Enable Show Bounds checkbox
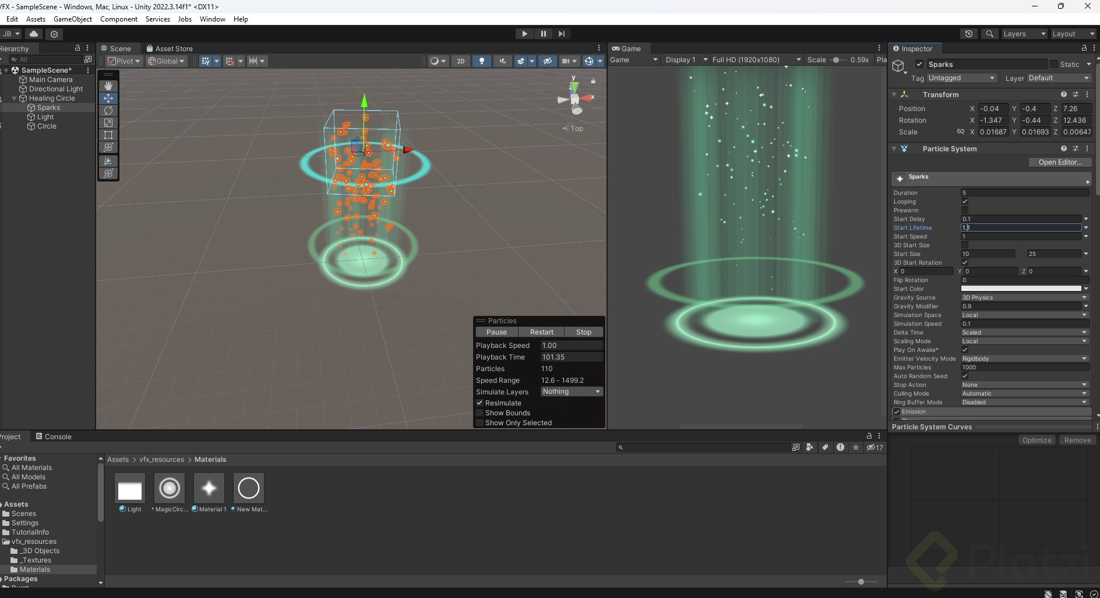 480,413
